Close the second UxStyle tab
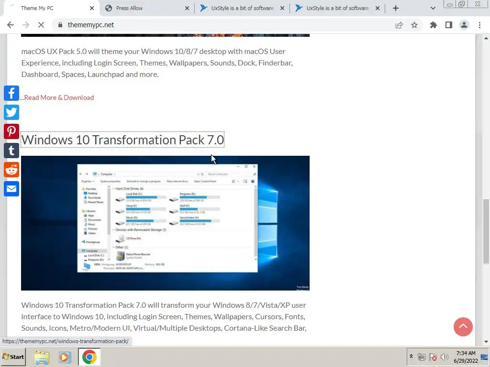The image size is (490, 367). [378, 8]
